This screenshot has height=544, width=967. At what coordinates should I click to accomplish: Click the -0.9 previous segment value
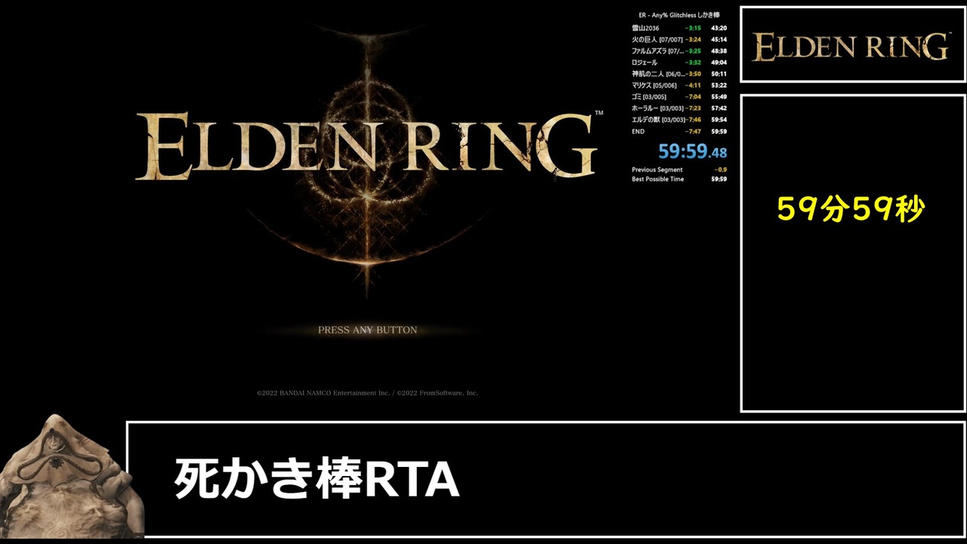pos(721,170)
